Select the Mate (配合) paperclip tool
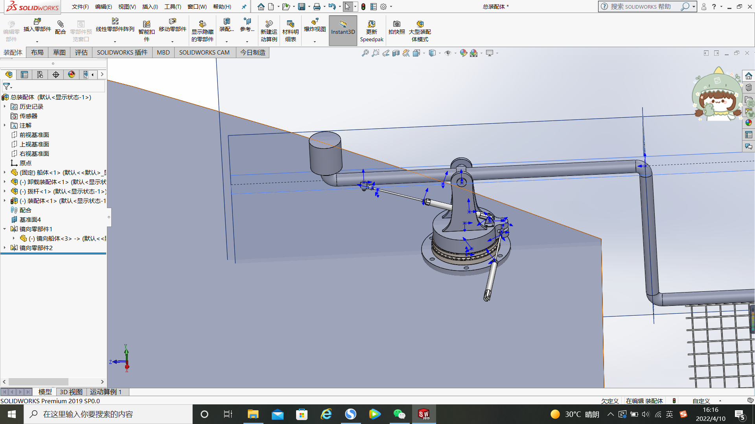The height and width of the screenshot is (424, 755). 60,27
